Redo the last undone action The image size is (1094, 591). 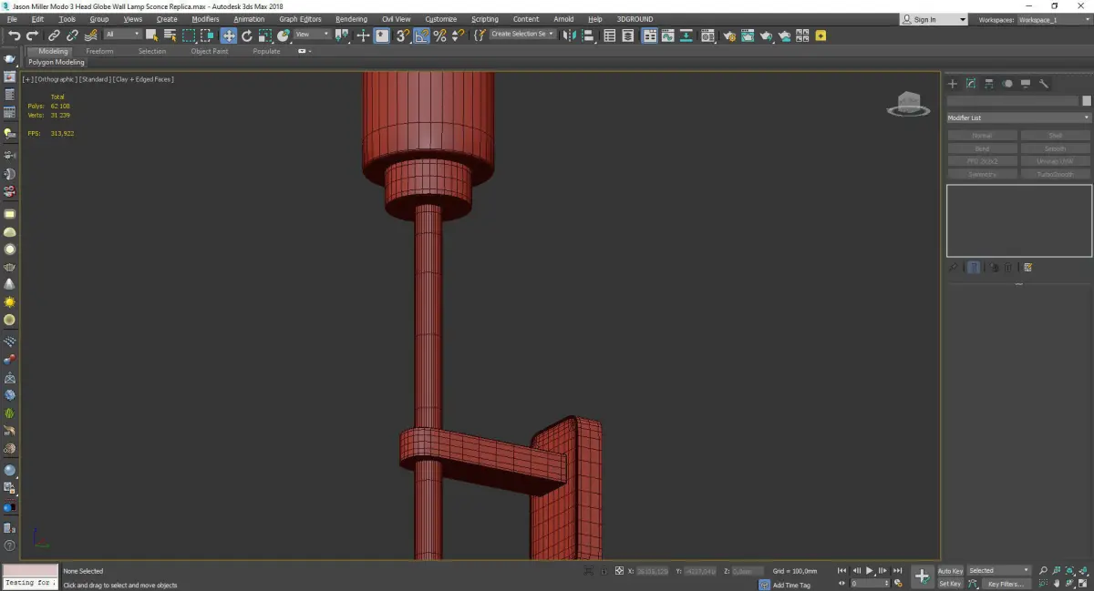(32, 36)
